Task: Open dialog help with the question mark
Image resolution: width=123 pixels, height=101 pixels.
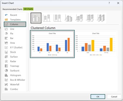Action: click(x=109, y=3)
